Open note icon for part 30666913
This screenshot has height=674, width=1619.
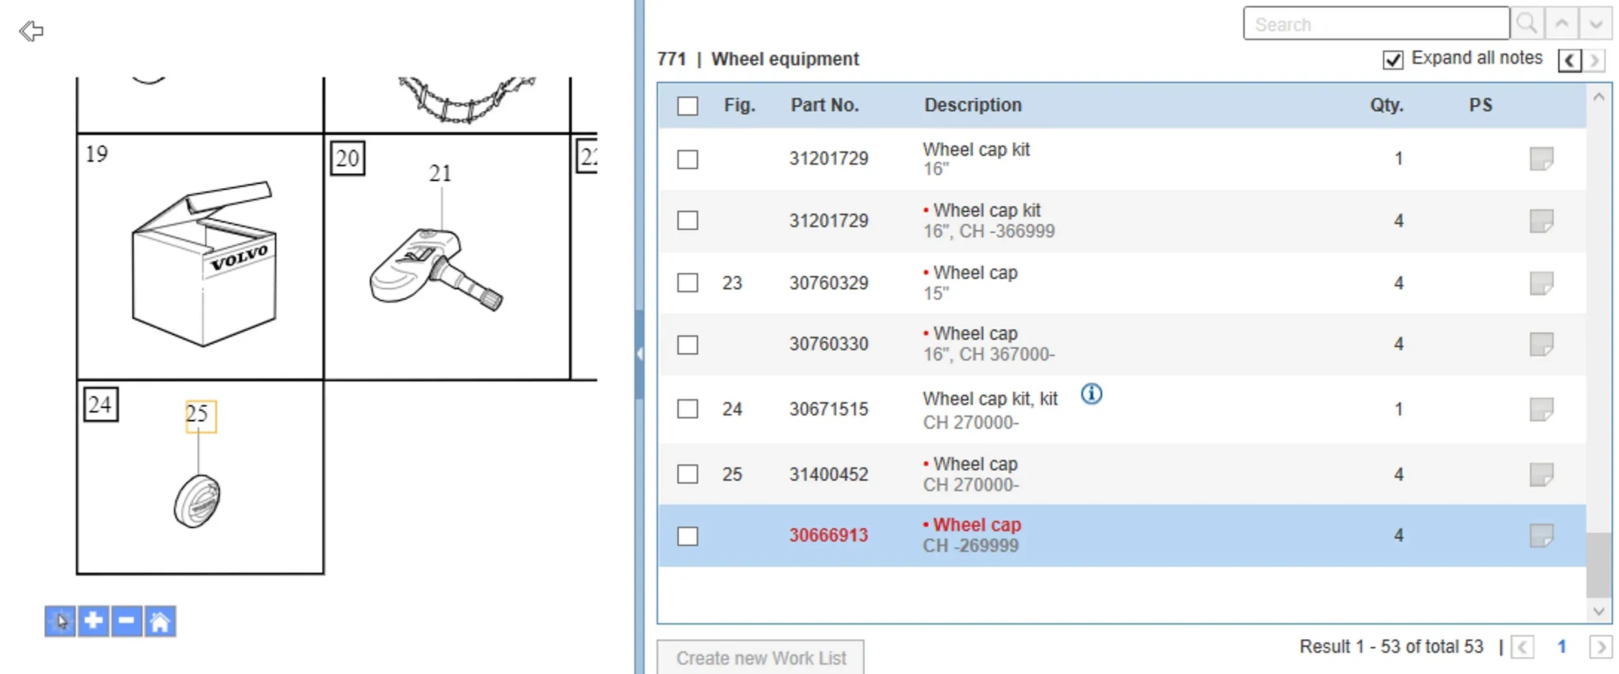[1541, 536]
